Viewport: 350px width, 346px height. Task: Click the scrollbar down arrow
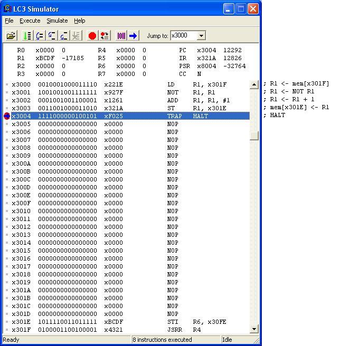pyautogui.click(x=254, y=329)
